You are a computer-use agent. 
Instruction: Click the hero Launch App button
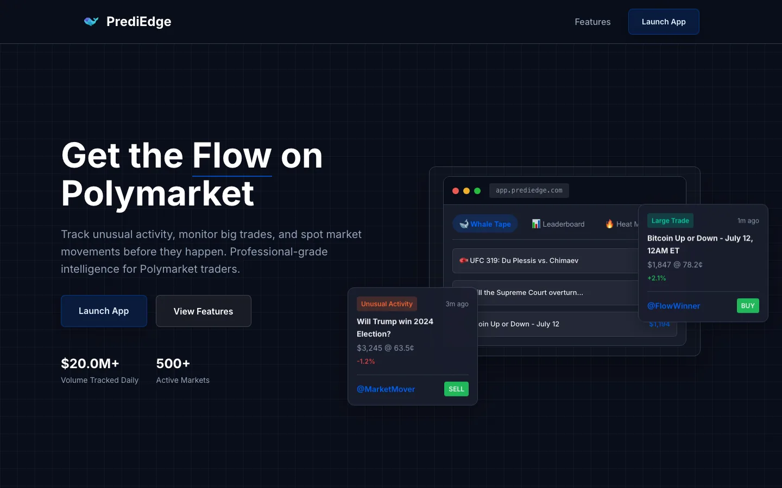(104, 311)
